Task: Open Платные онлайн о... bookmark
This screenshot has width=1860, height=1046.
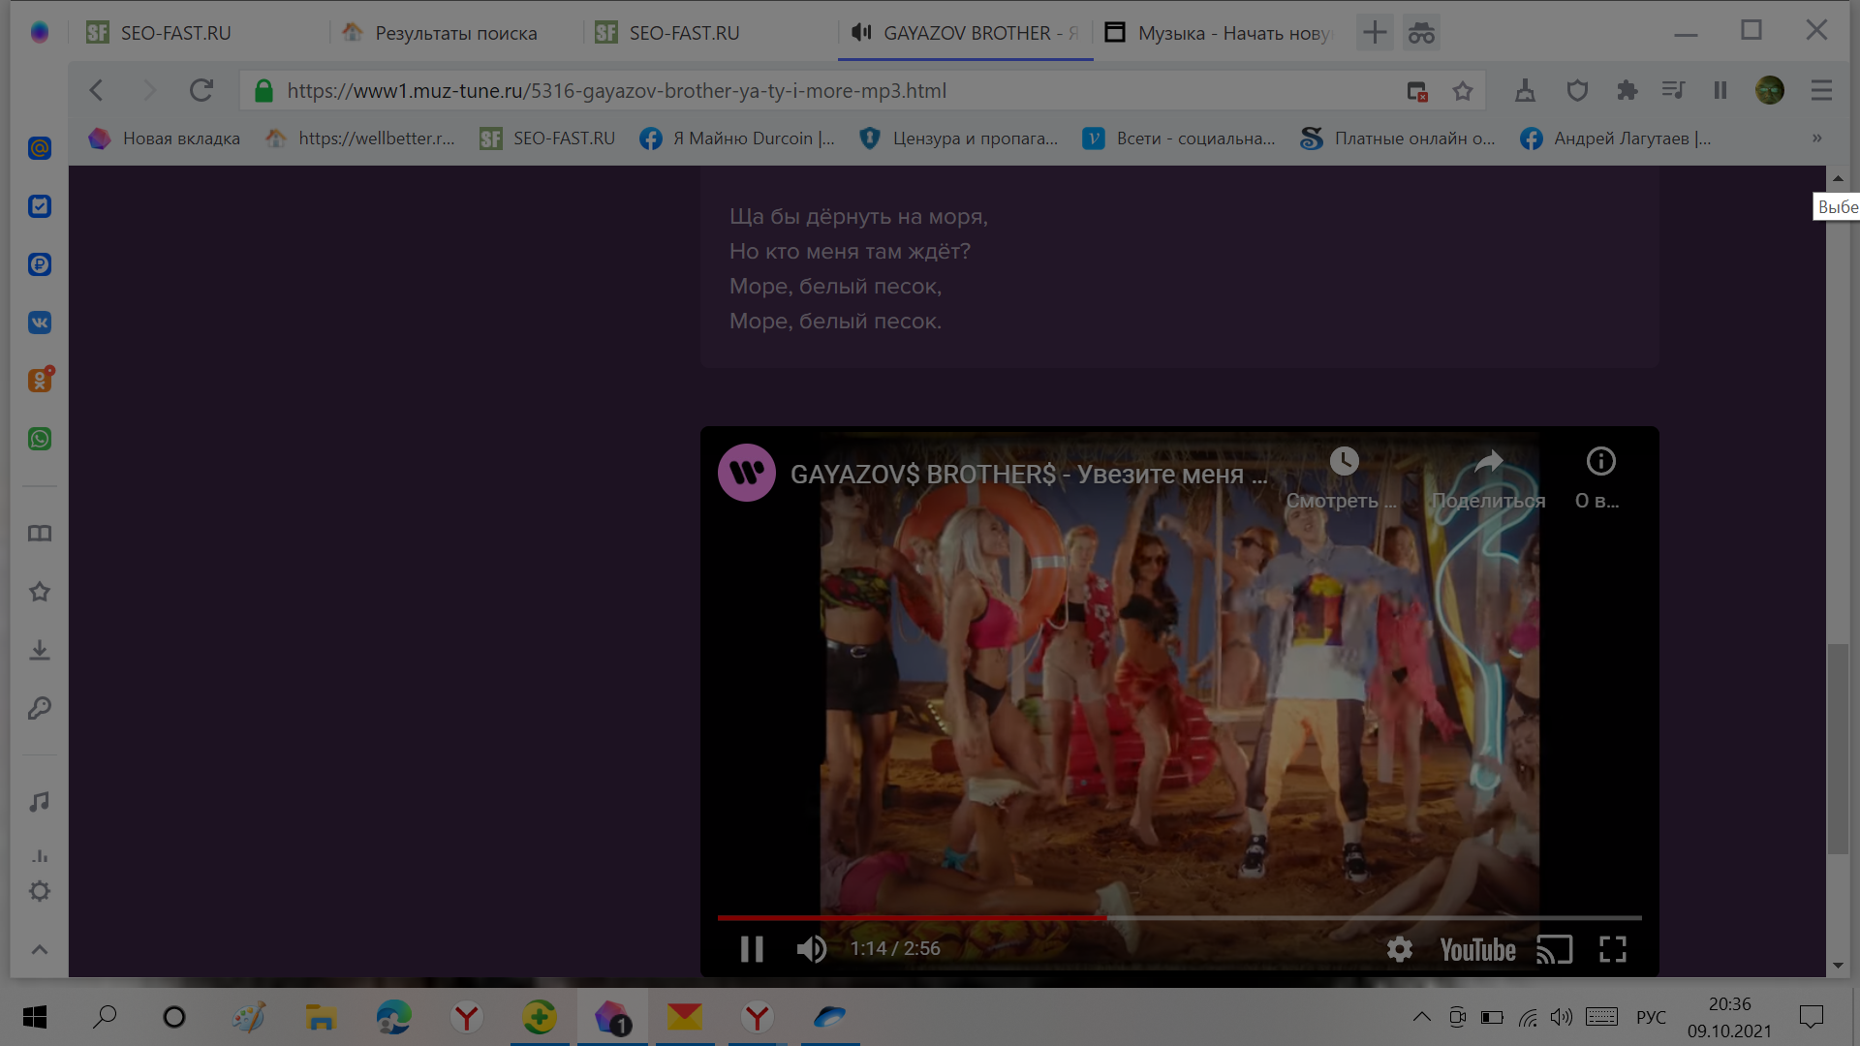Action: (x=1398, y=138)
